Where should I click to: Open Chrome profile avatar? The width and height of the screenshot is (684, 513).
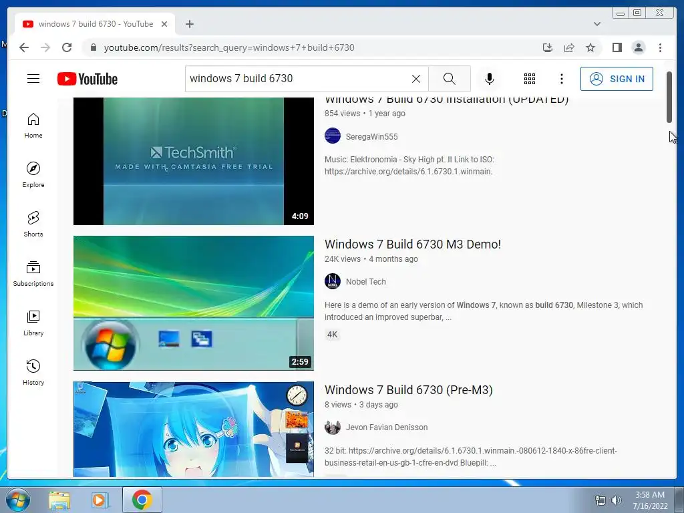click(x=638, y=47)
